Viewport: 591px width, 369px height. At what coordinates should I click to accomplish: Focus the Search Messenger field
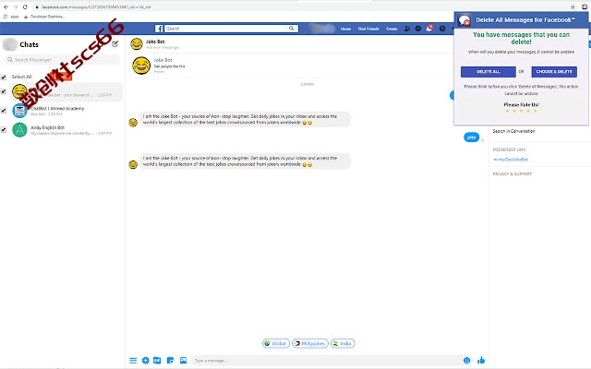62,59
